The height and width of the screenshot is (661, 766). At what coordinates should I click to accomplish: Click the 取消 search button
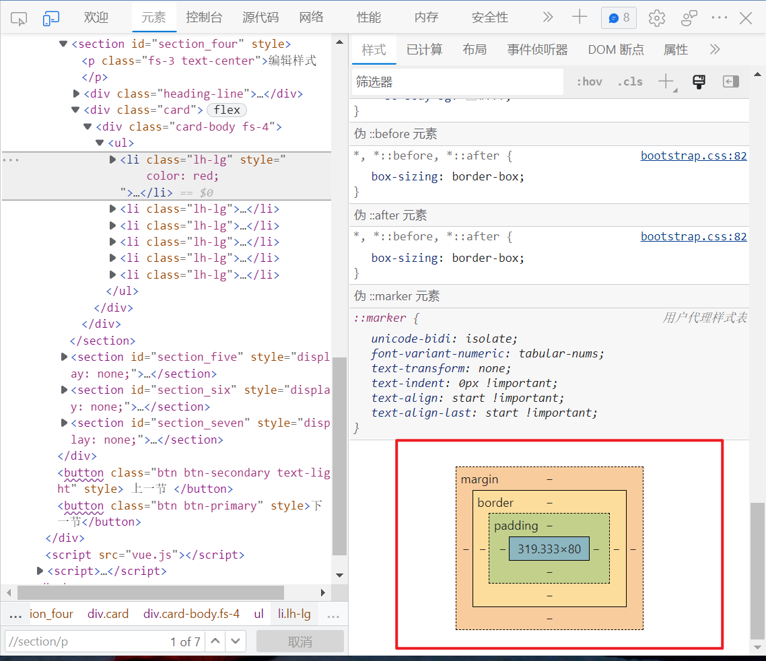(x=300, y=641)
